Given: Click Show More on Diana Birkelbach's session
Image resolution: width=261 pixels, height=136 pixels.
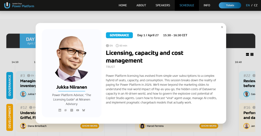Looking at the screenshot, I should point(90,126).
